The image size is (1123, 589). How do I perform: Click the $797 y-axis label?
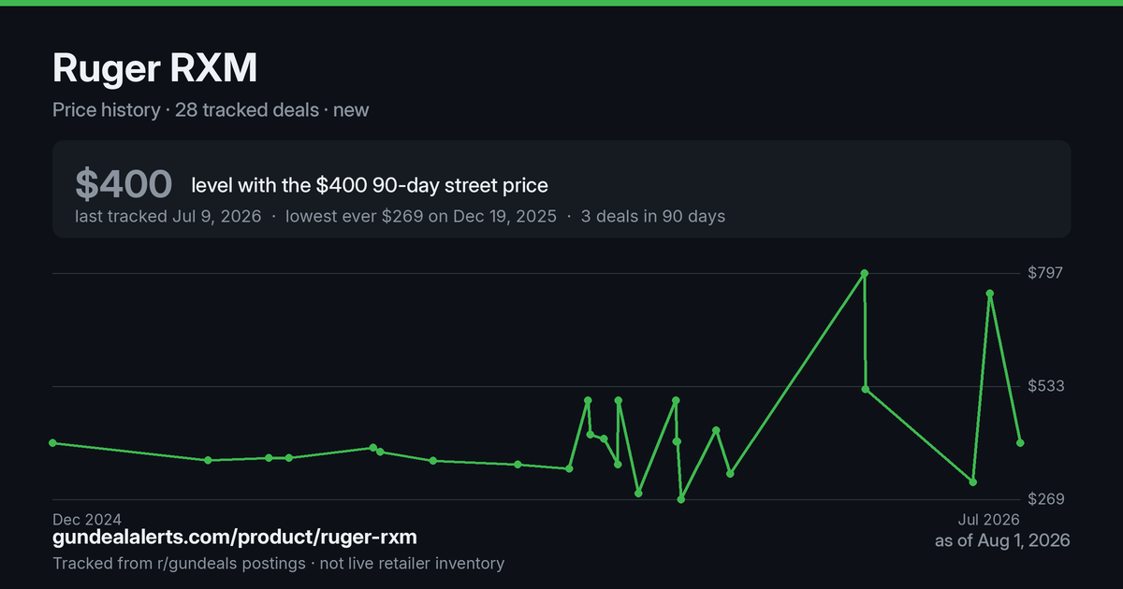pos(1047,273)
